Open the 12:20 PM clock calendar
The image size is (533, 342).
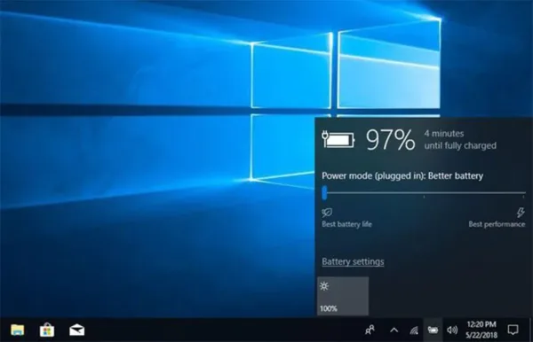pos(481,330)
